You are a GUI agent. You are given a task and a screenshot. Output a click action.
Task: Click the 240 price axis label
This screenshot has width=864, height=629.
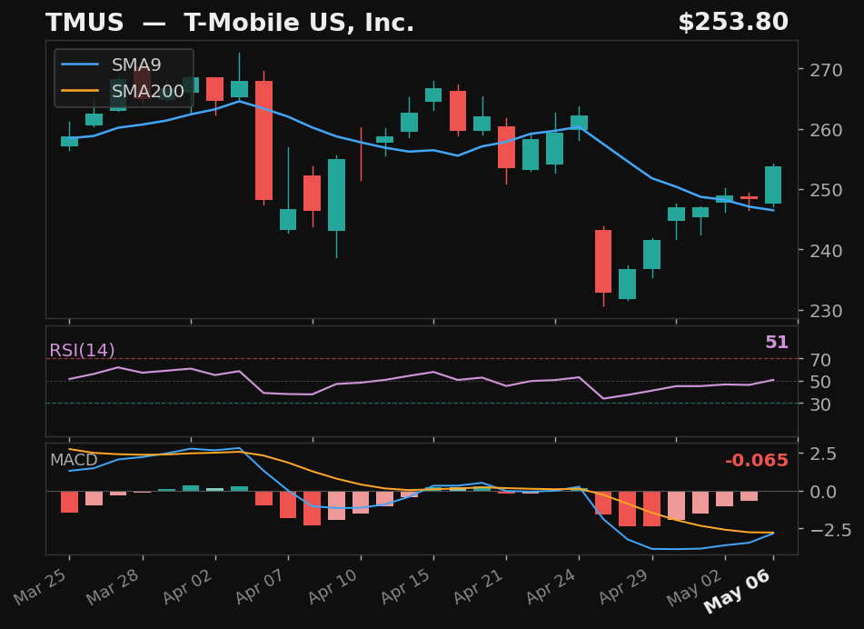click(826, 251)
